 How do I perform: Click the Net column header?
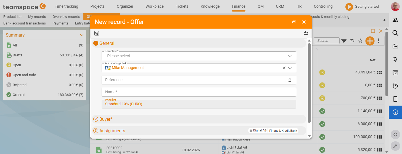pos(372,60)
